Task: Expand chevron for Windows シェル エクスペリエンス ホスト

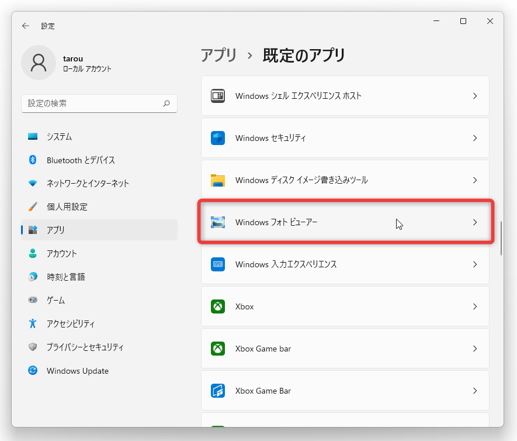Action: tap(475, 96)
